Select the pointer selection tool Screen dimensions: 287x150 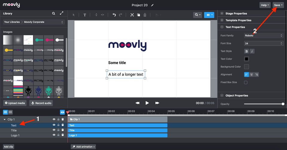[74, 15]
